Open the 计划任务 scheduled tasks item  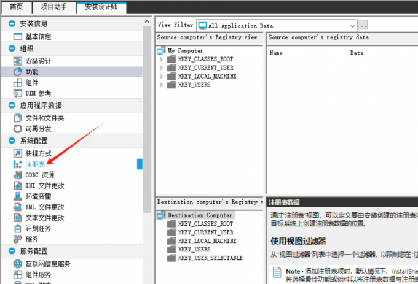(38, 229)
